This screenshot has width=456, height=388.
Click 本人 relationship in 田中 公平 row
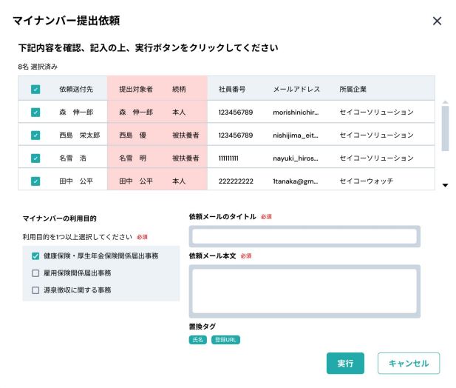[x=179, y=181]
